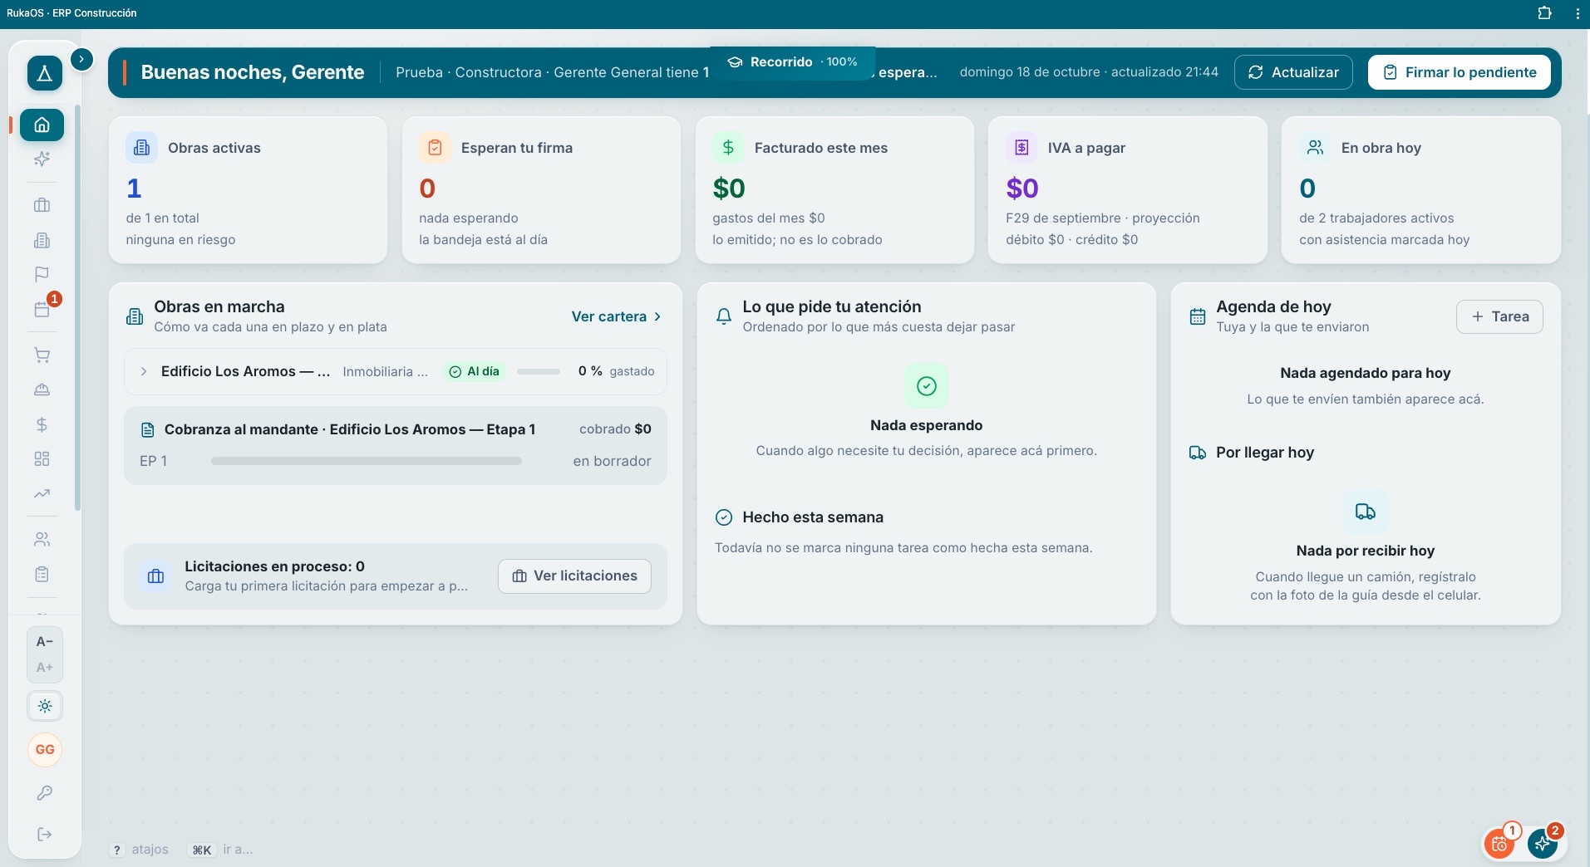Open the briefcase licitaciones sidebar icon
1590x867 pixels.
coord(42,205)
